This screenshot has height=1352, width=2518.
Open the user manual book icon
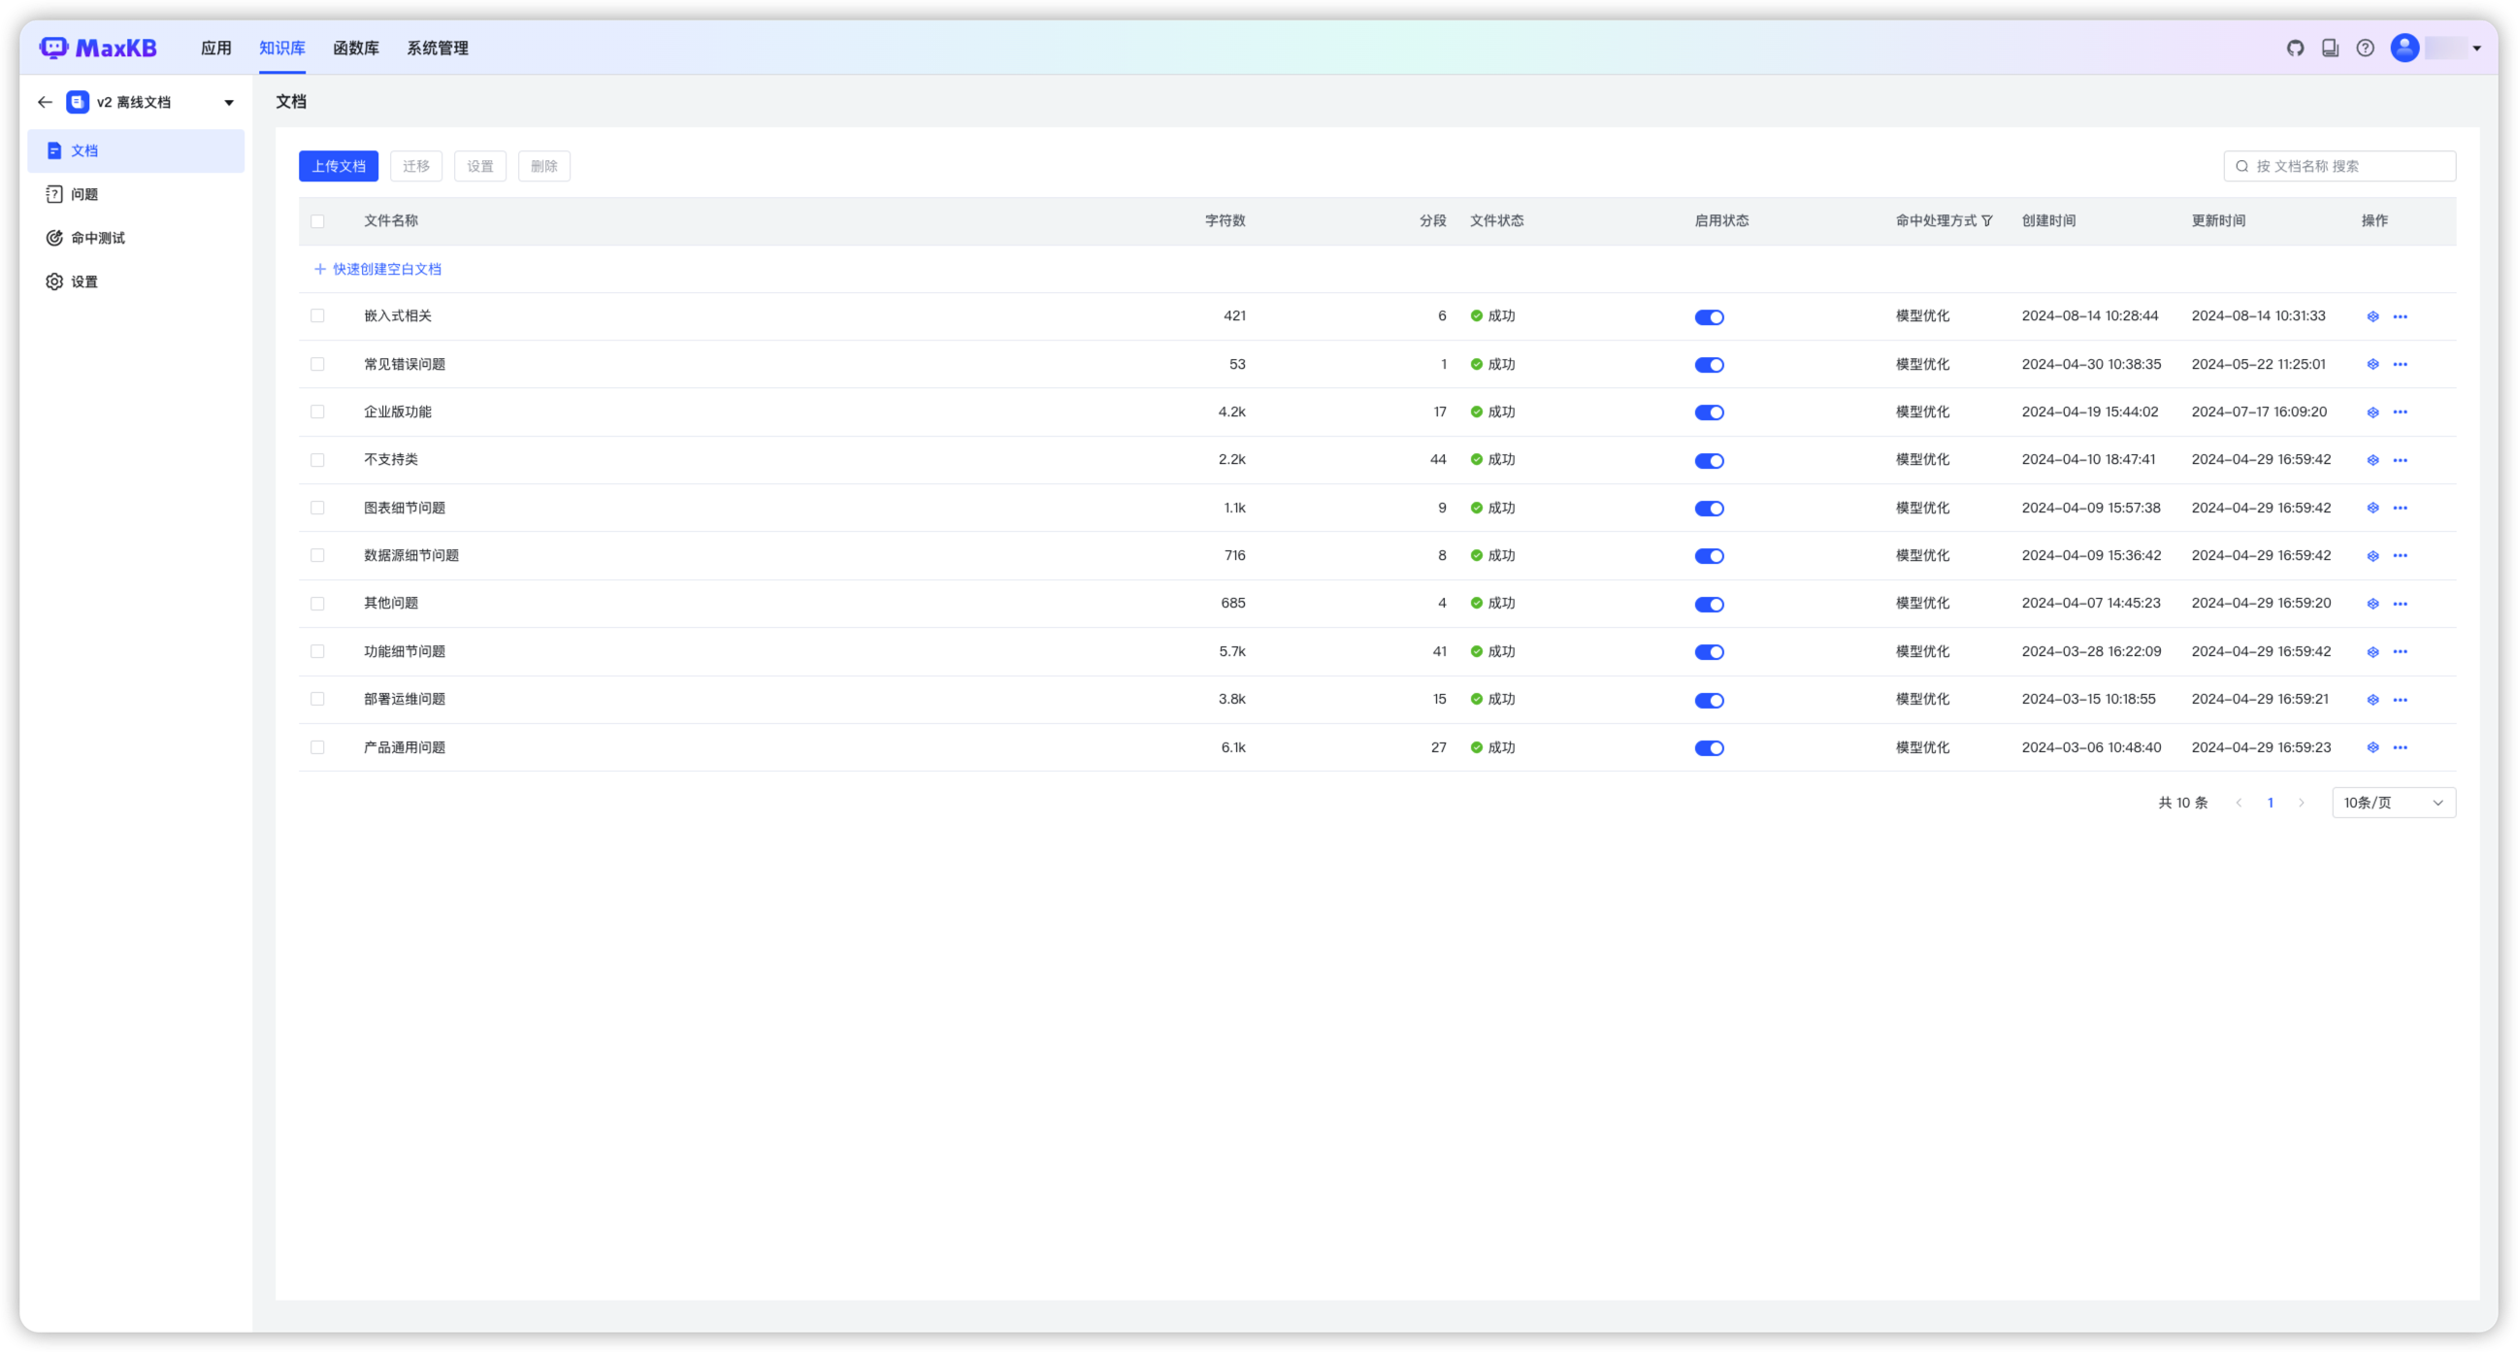[2331, 48]
